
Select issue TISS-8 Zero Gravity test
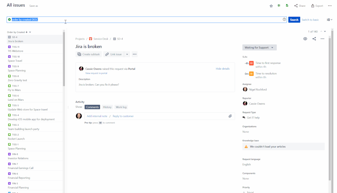pyautogui.click(x=35, y=78)
